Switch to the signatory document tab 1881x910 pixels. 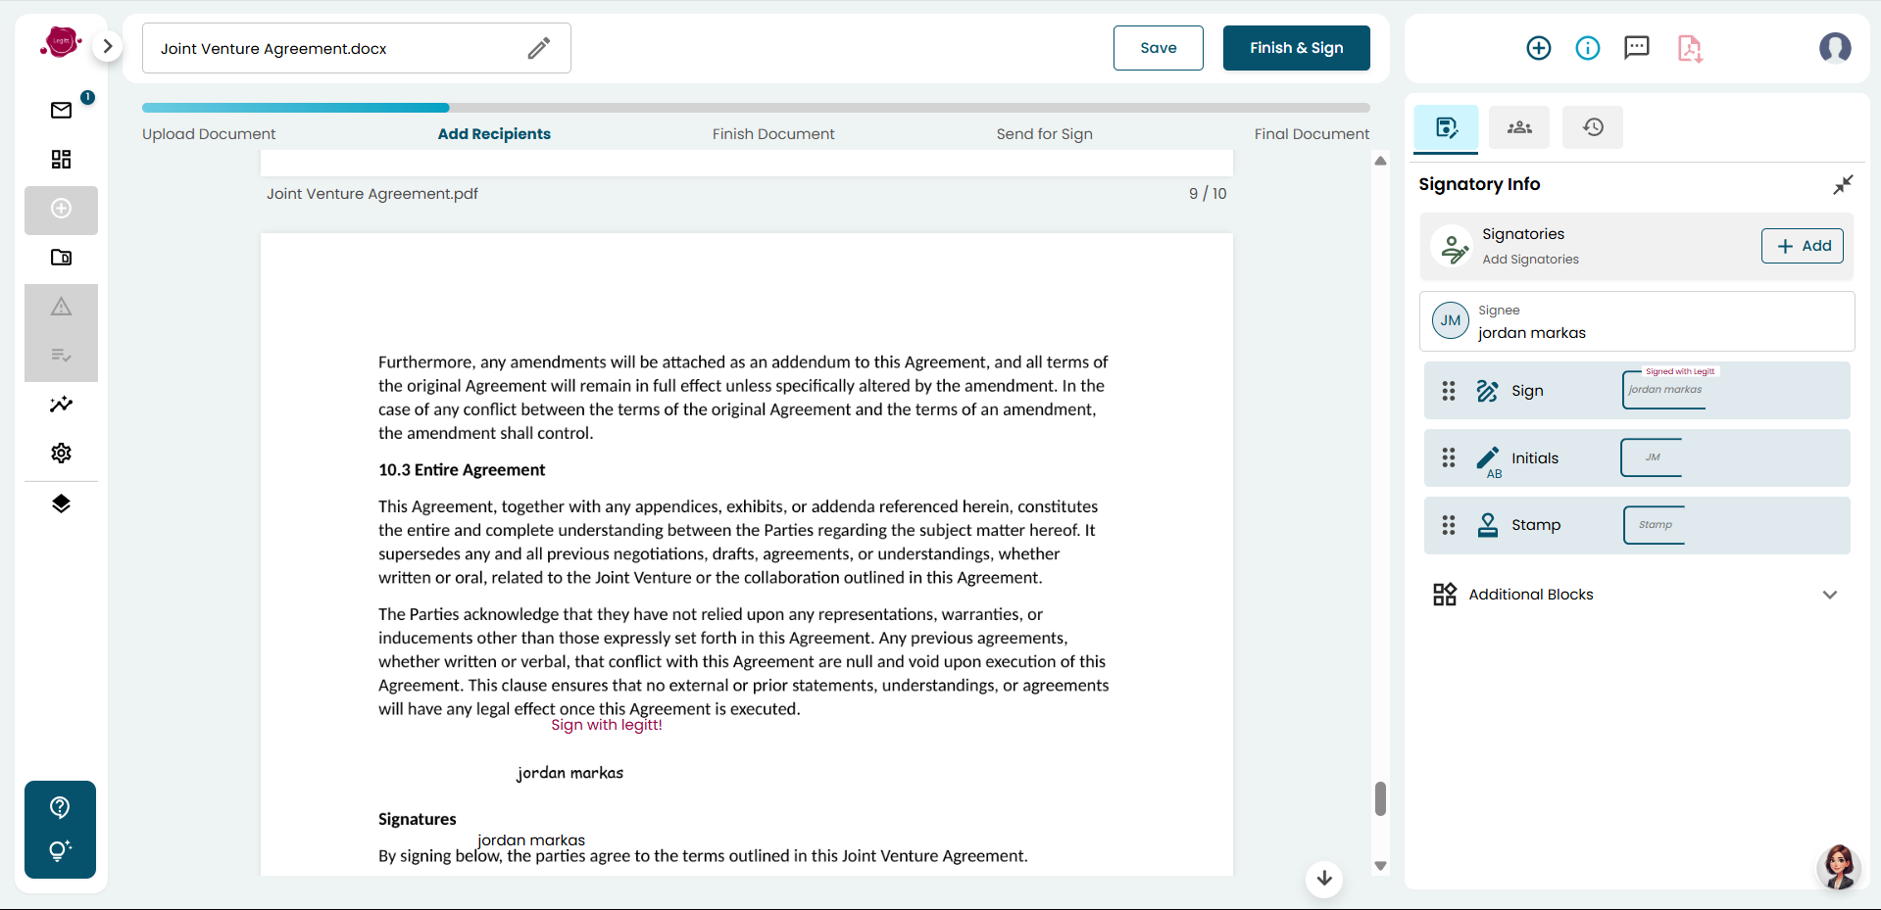pos(1446,127)
